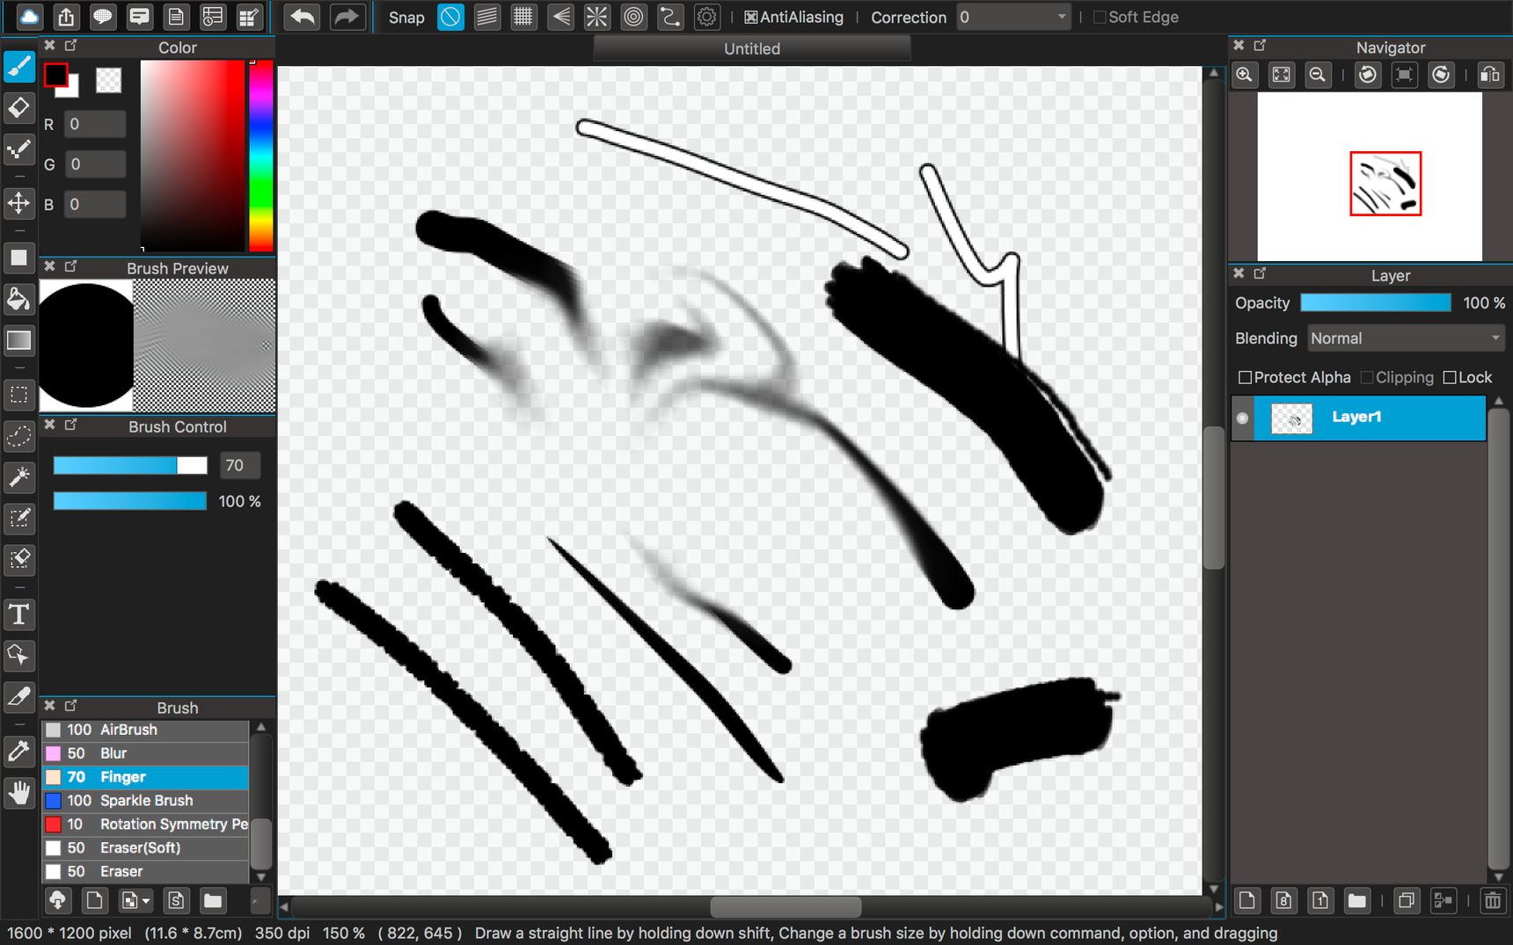
Task: Reset rotation in Navigator
Action: click(x=1404, y=75)
